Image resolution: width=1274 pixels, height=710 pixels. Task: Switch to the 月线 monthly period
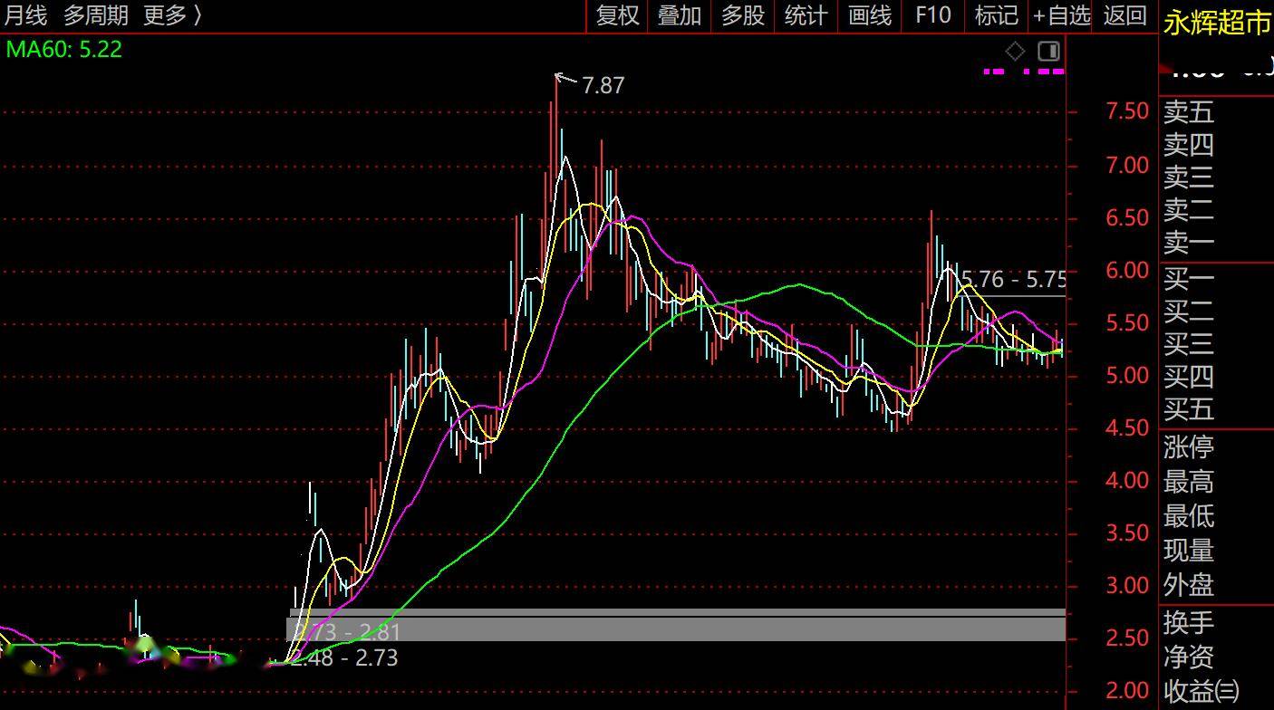[x=25, y=15]
